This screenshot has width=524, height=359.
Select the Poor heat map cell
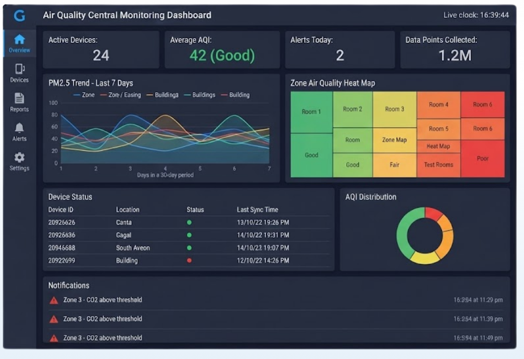pyautogui.click(x=482, y=158)
